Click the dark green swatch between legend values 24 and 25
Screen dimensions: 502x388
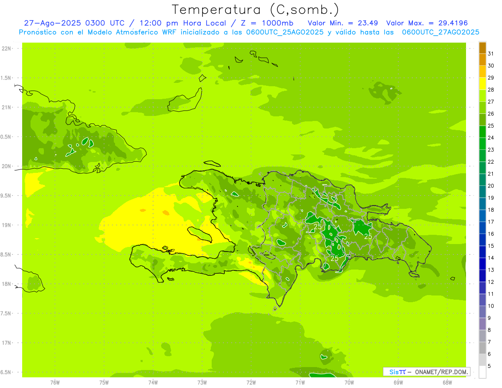point(482,132)
